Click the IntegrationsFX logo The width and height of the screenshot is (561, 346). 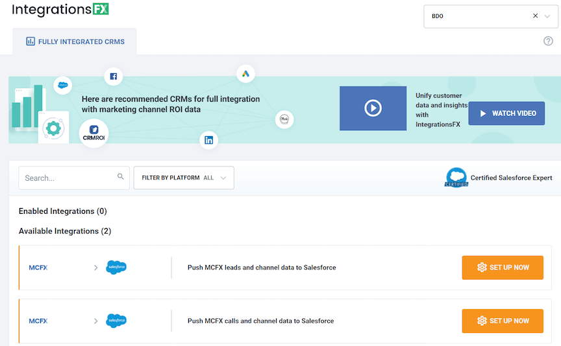click(x=60, y=9)
